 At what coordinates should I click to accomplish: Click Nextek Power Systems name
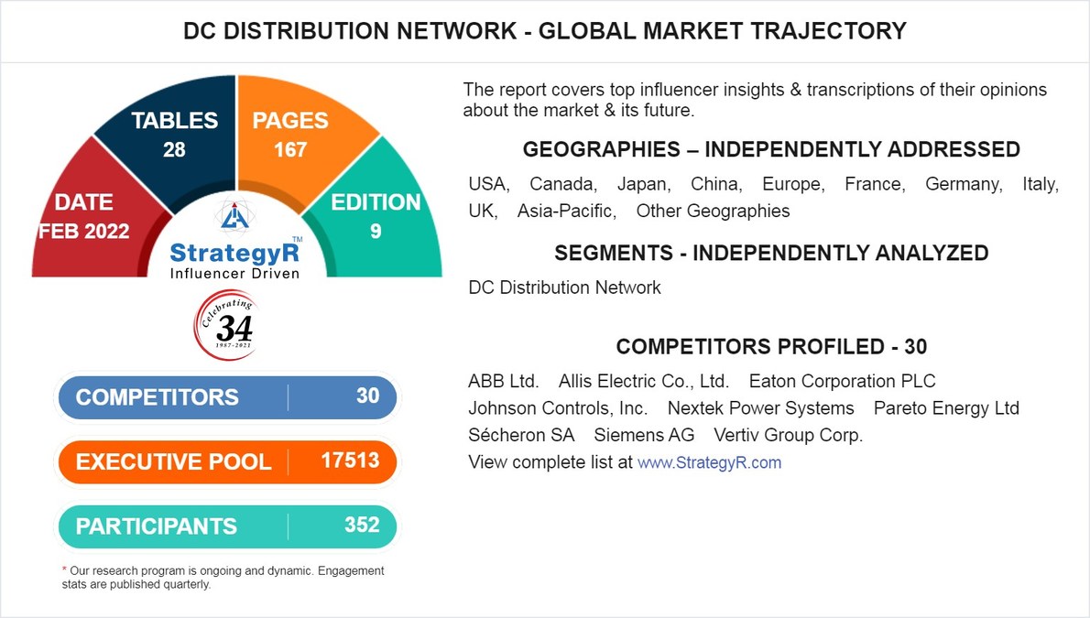(760, 408)
